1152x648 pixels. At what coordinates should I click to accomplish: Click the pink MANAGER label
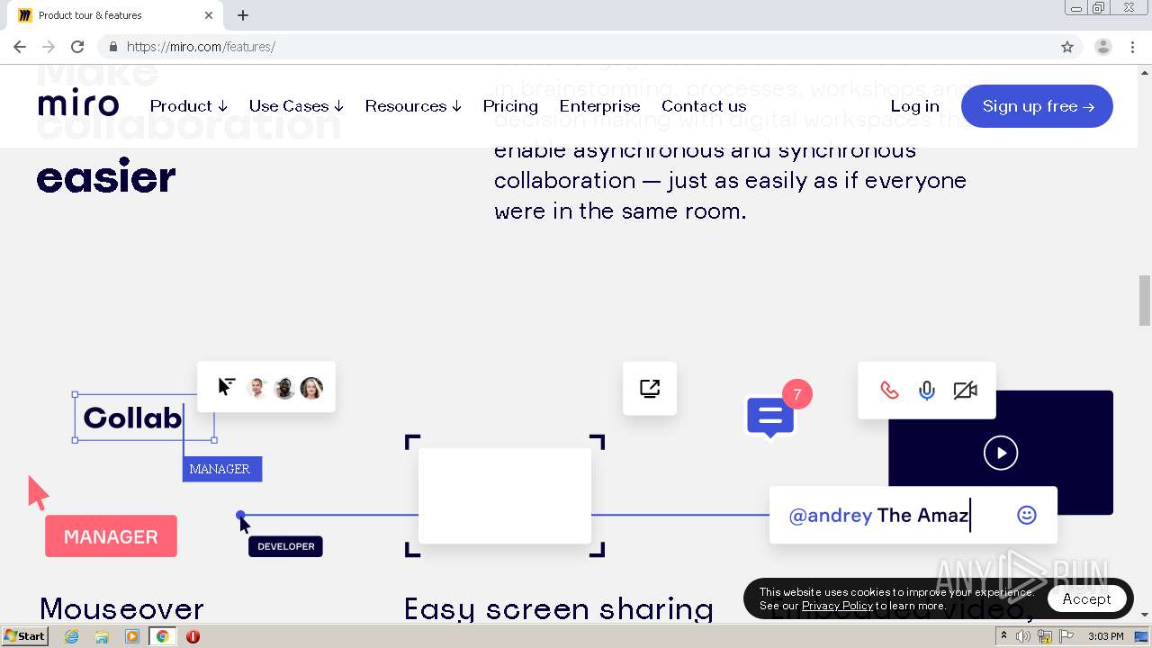tap(111, 536)
